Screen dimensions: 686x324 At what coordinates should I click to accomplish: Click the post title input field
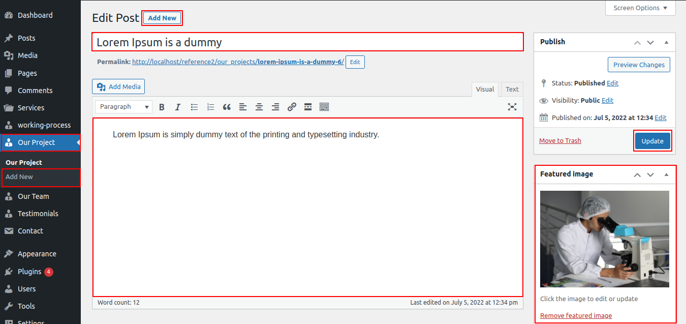click(307, 42)
